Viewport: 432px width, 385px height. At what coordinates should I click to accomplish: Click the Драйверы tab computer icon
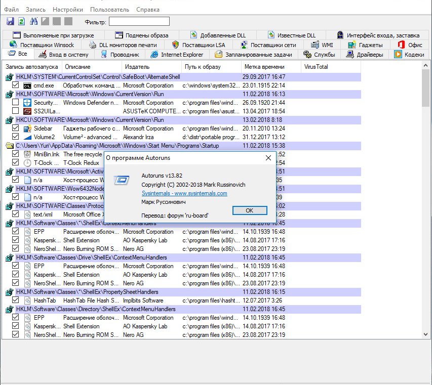350,55
